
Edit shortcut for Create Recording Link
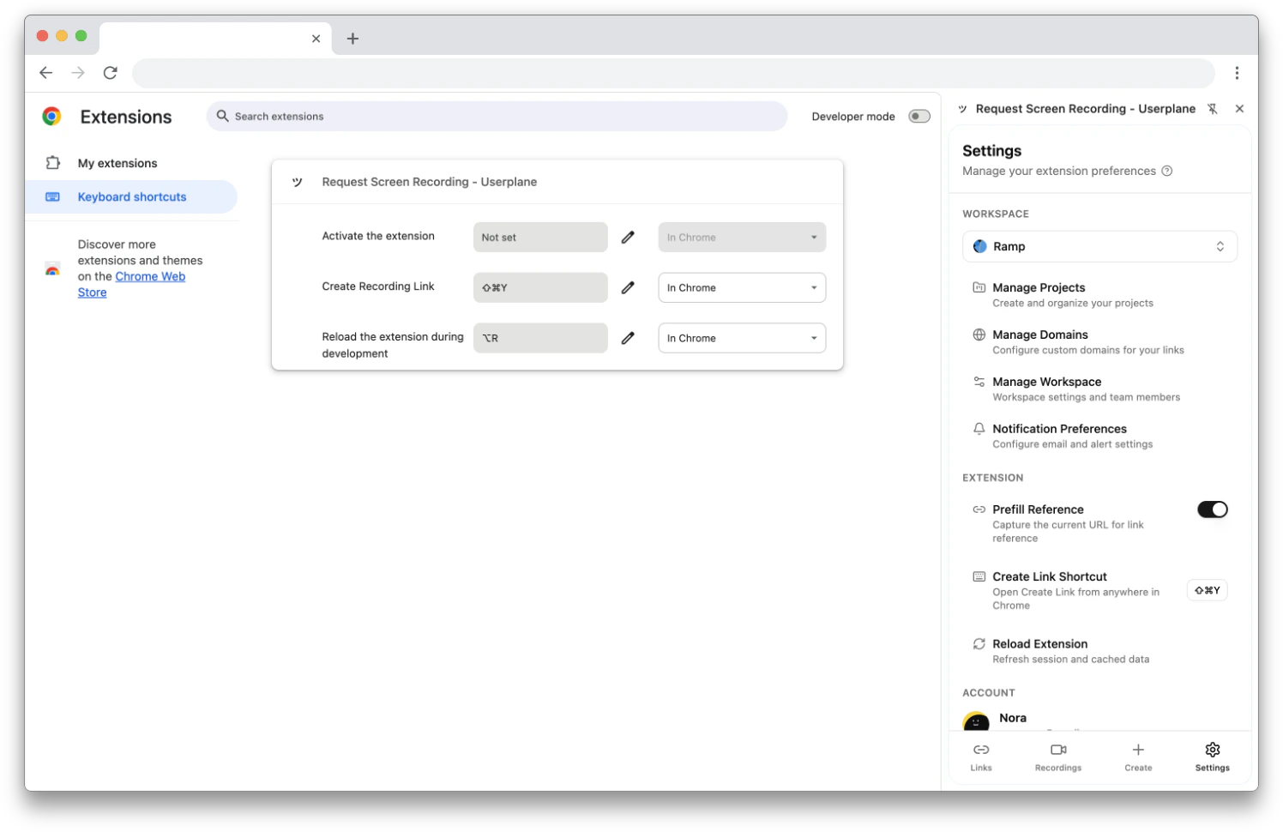628,287
